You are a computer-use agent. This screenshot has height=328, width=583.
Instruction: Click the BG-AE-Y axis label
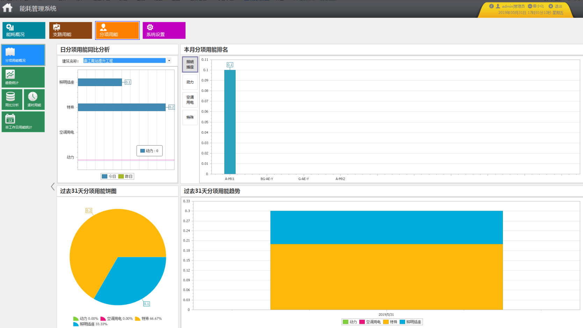(x=267, y=179)
